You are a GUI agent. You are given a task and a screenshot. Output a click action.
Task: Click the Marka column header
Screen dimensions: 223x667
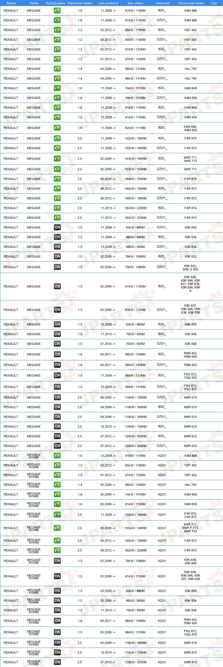pos(11,3)
